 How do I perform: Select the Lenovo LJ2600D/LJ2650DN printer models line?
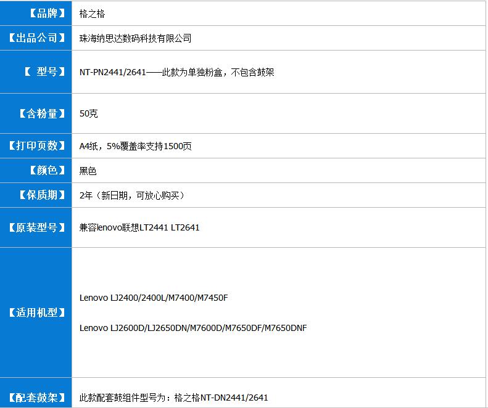coord(193,328)
